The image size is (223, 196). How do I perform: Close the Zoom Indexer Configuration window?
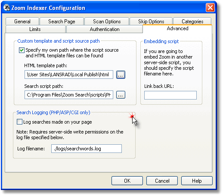point(210,8)
